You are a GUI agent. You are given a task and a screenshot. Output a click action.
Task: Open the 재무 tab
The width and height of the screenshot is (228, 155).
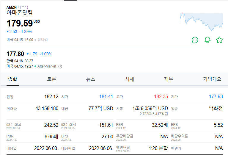pyautogui.click(x=169, y=79)
